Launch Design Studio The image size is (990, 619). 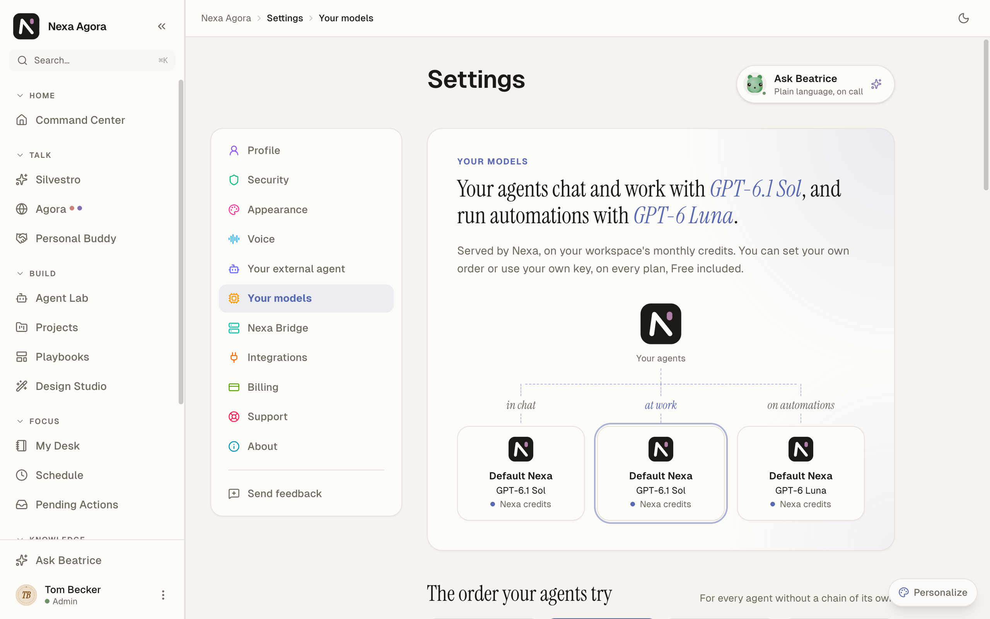92,386
